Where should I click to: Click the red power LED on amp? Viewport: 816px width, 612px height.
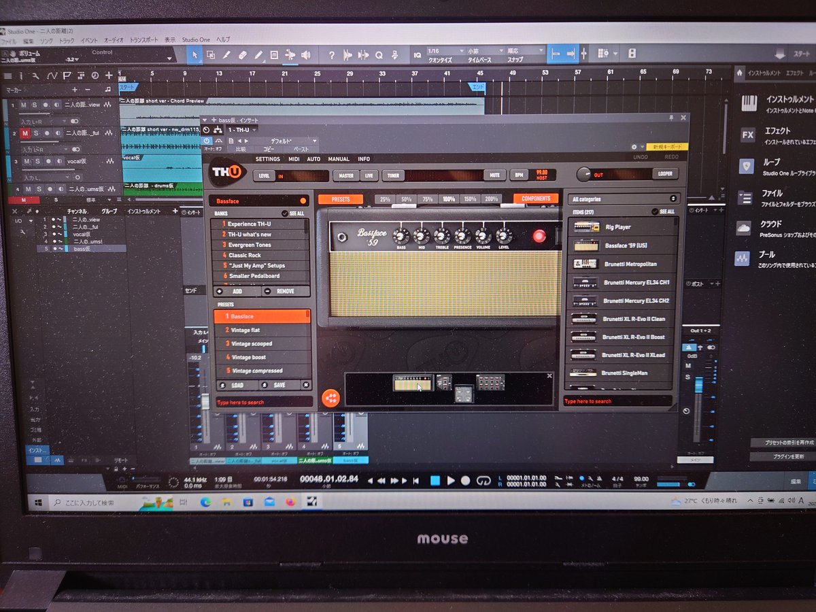[539, 236]
